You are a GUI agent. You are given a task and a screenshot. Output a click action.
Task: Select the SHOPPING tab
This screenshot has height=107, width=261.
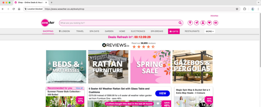tap(48, 31)
